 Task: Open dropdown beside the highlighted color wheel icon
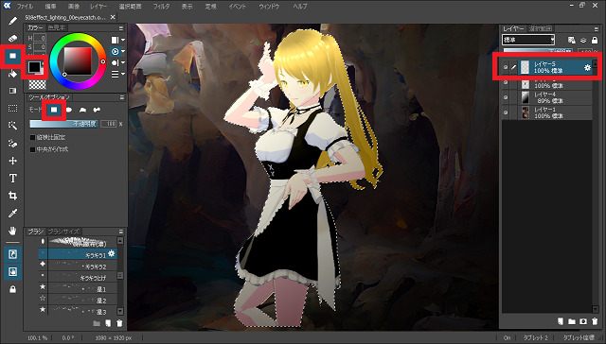pos(123,51)
